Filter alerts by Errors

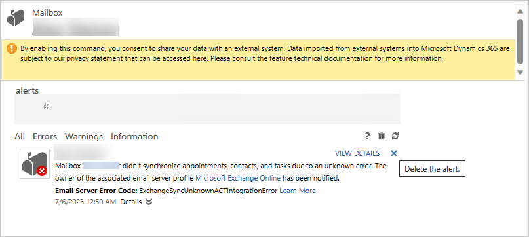coord(45,136)
